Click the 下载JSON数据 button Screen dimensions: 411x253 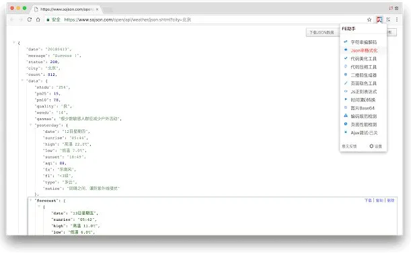322,32
